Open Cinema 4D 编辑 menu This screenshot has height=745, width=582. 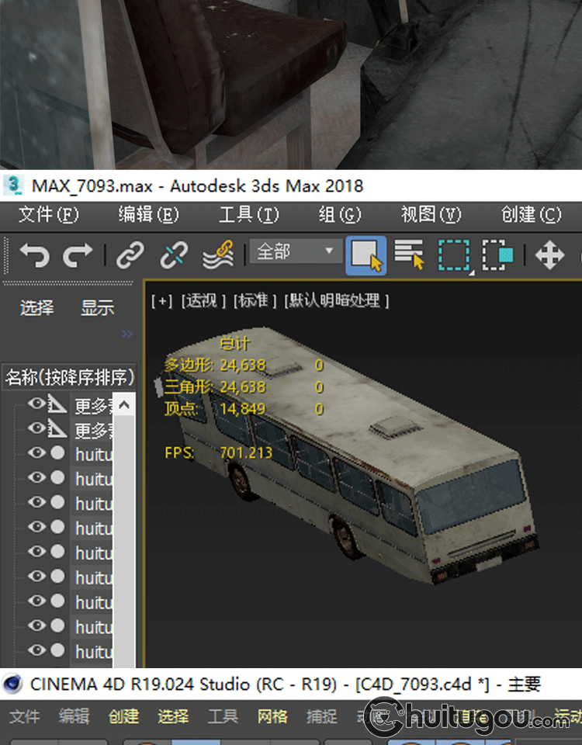[x=74, y=716]
